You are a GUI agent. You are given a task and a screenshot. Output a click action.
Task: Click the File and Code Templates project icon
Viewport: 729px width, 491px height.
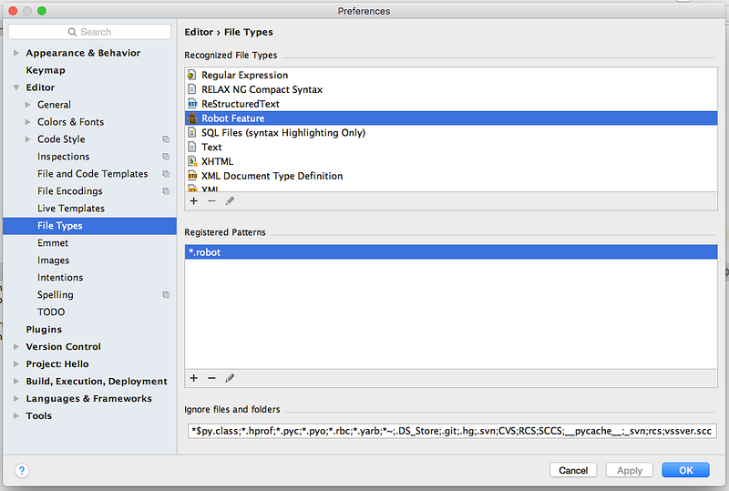(x=166, y=174)
